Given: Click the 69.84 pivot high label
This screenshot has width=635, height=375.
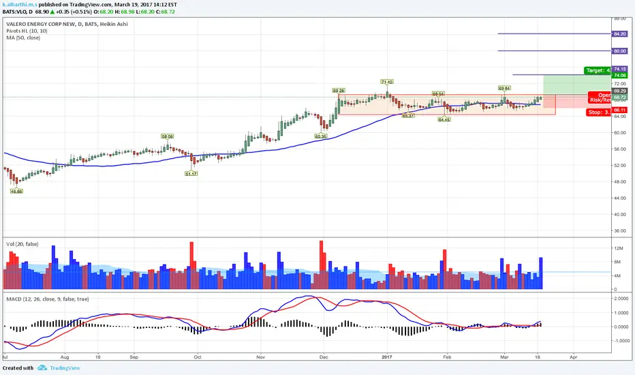Looking at the screenshot, I should pos(504,88).
